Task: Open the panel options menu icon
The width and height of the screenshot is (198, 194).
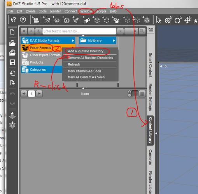Action: (x=151, y=29)
